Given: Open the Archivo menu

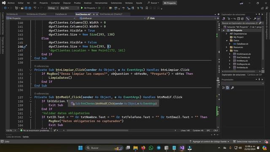Looking at the screenshot, I should point(11,3).
